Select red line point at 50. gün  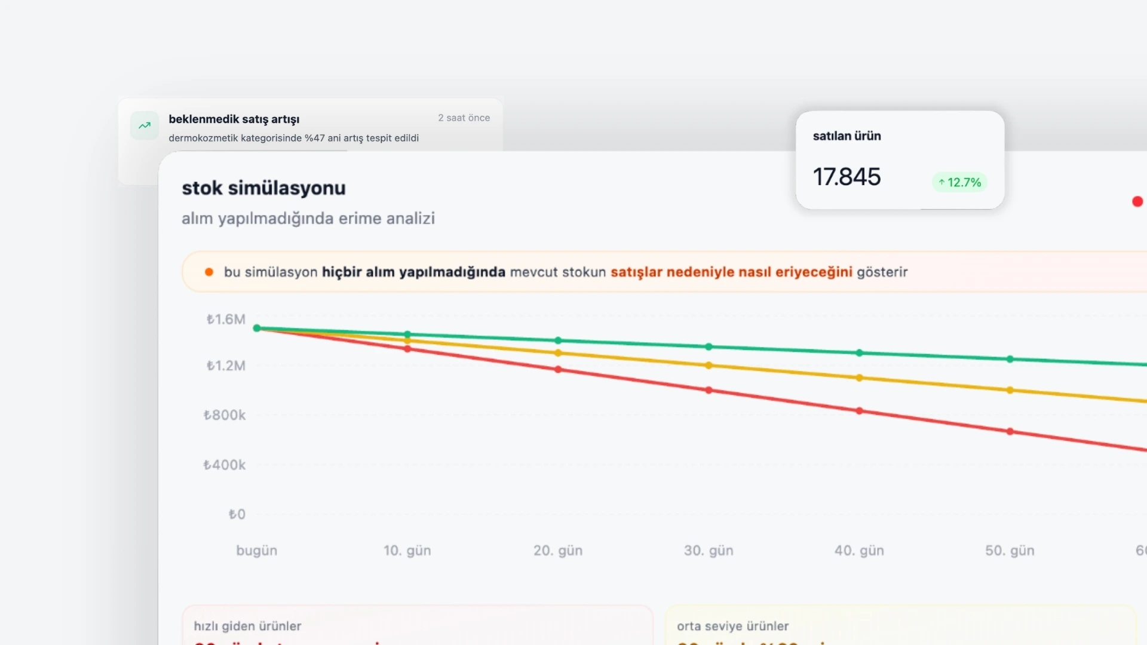tap(1010, 431)
